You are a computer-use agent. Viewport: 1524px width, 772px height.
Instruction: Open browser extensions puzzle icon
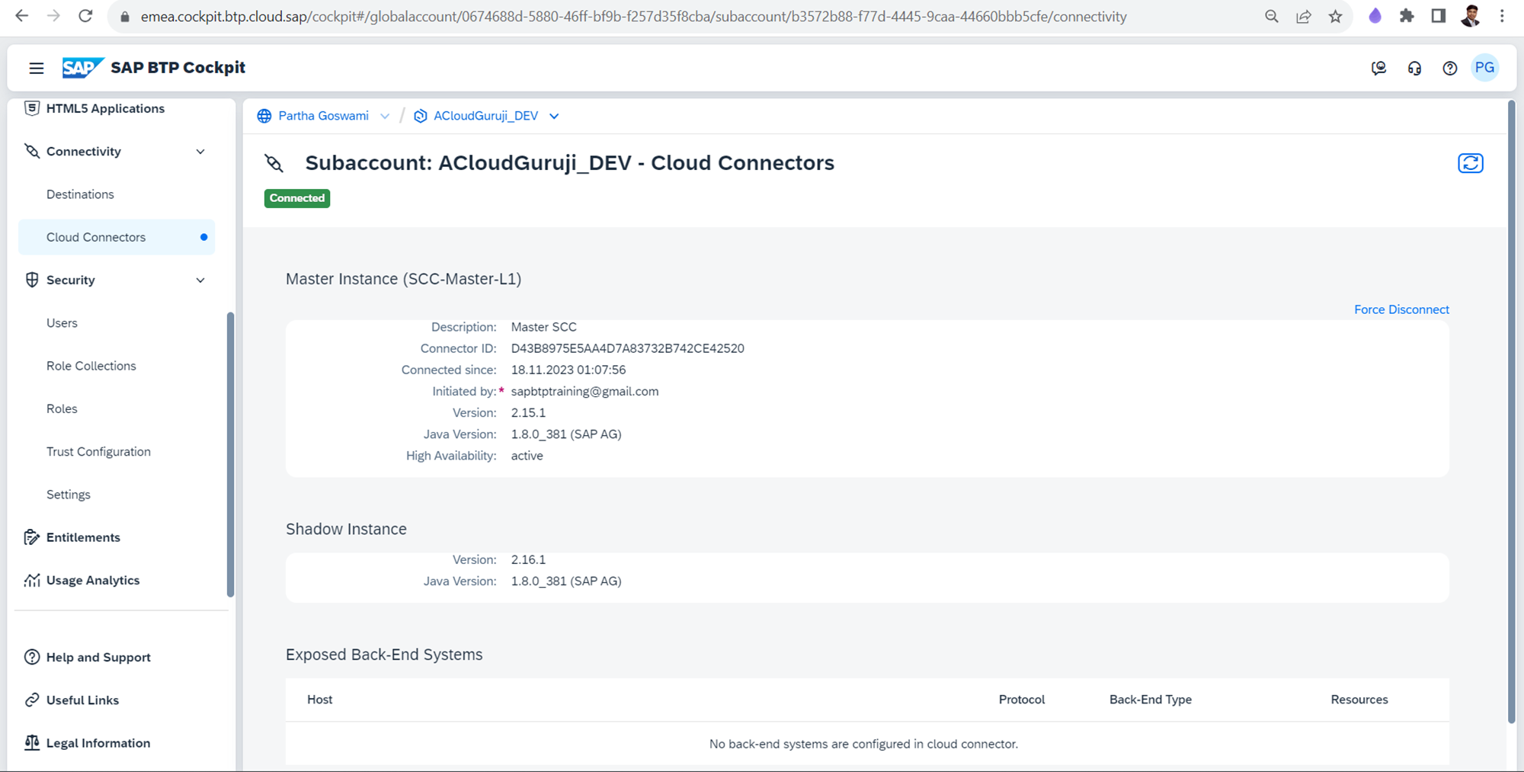click(x=1407, y=16)
